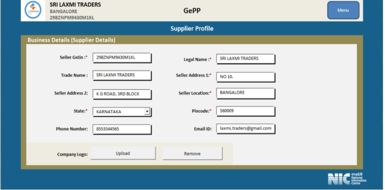
Task: Click Business Details (Supplier Details) heading
Action: point(71,40)
